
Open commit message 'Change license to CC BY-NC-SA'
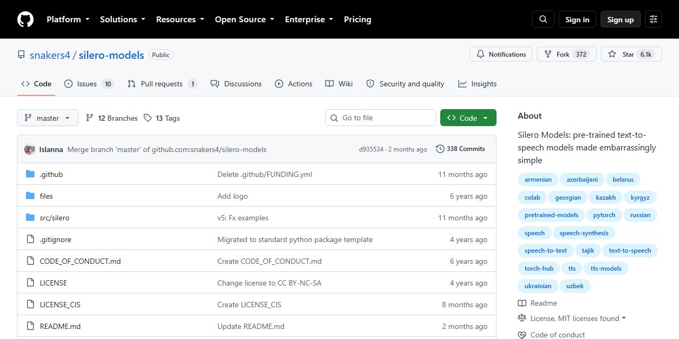[x=269, y=283]
